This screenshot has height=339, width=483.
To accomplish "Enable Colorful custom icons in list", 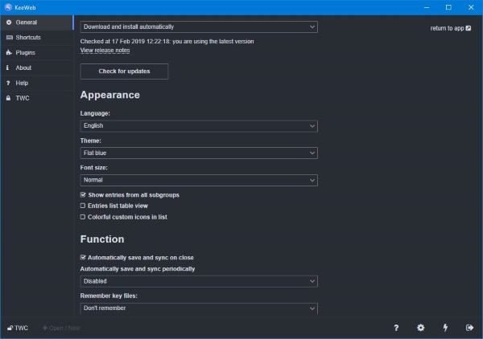I will 83,217.
